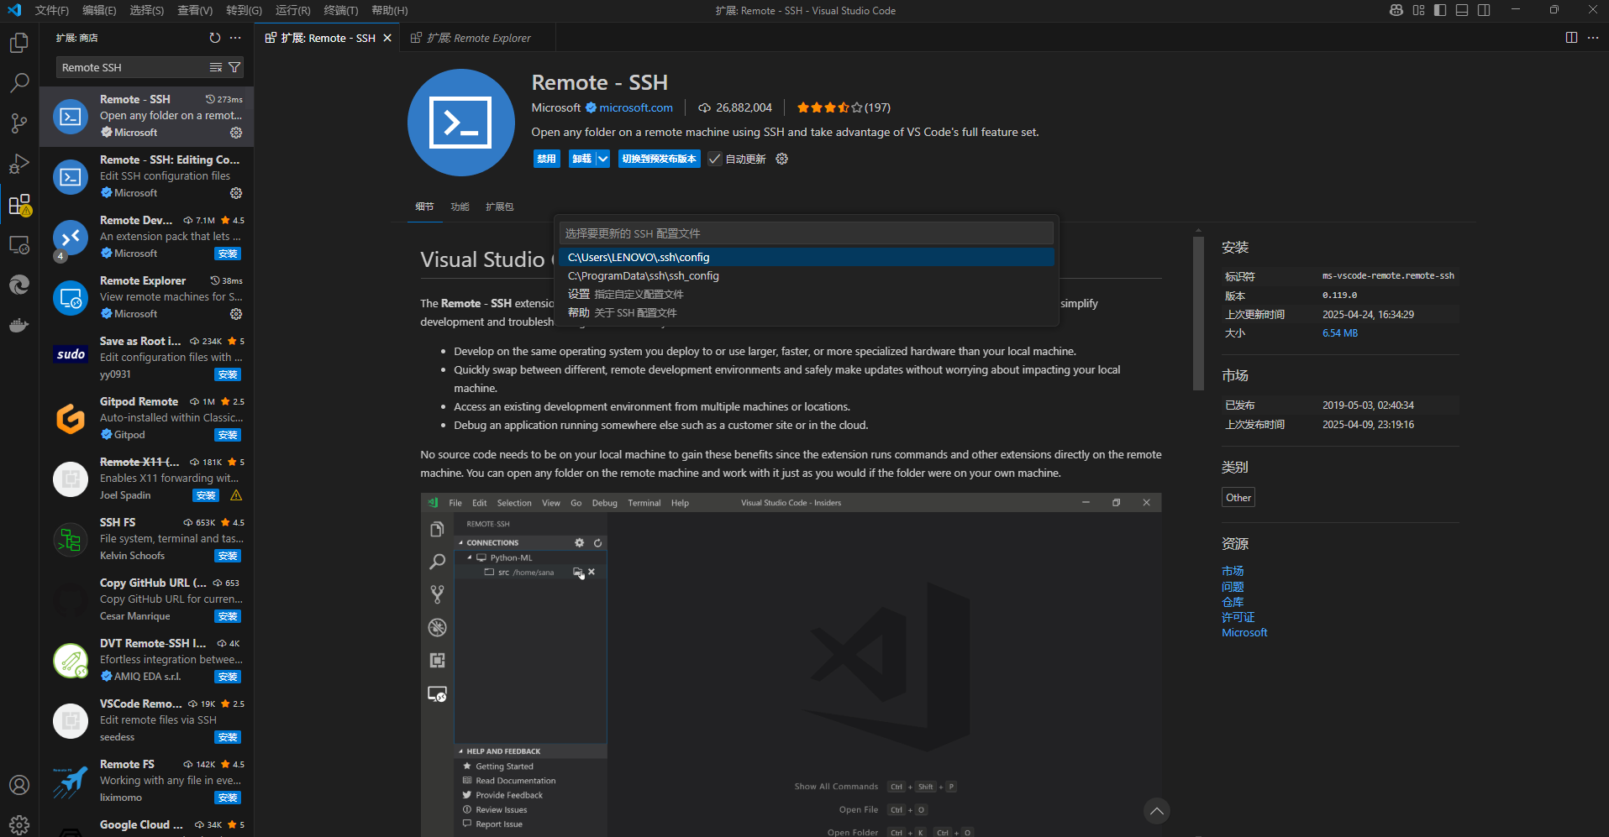Refresh the extensions marketplace list
The image size is (1609, 837).
pos(214,38)
